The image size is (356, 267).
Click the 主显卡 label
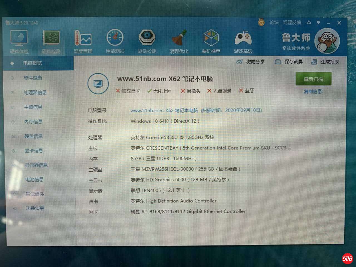pos(95,180)
